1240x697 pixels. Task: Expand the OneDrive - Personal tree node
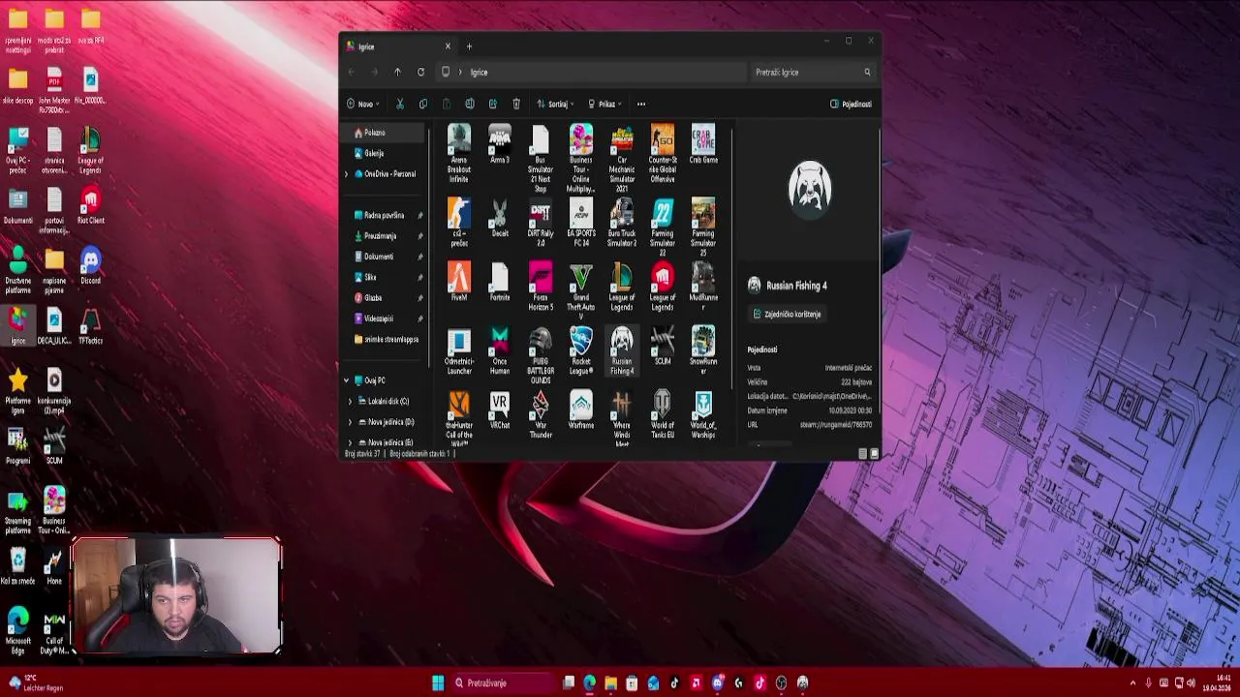(346, 174)
